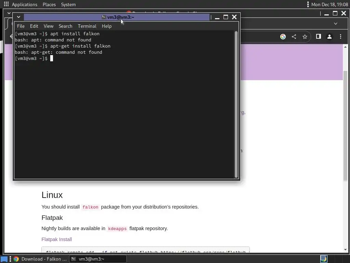This screenshot has width=350, height=263.
Task: Toggle Chrome side panel icon
Action: coord(319,36)
